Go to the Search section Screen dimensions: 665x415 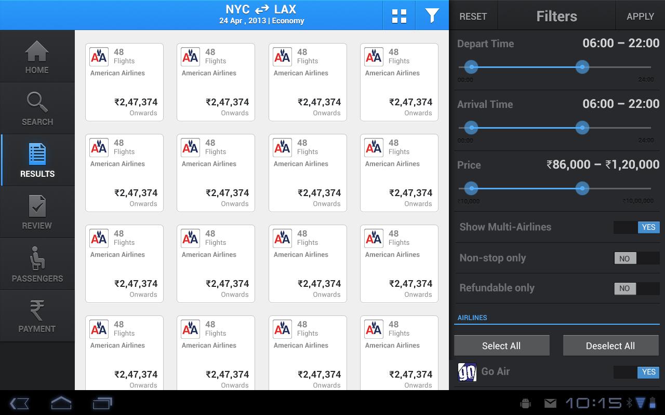(37, 108)
